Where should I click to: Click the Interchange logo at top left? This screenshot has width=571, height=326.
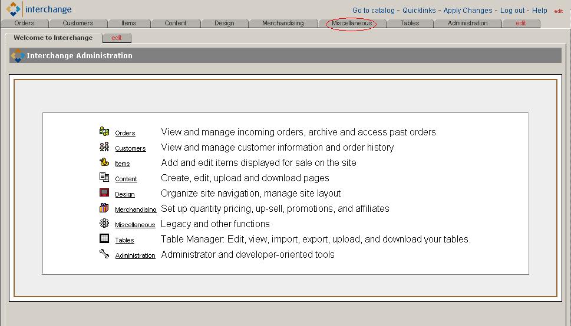coord(39,9)
